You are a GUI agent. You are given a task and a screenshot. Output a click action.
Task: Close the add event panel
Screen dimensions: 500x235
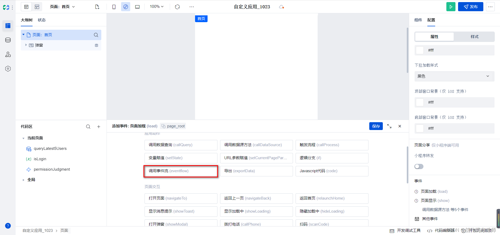400,126
